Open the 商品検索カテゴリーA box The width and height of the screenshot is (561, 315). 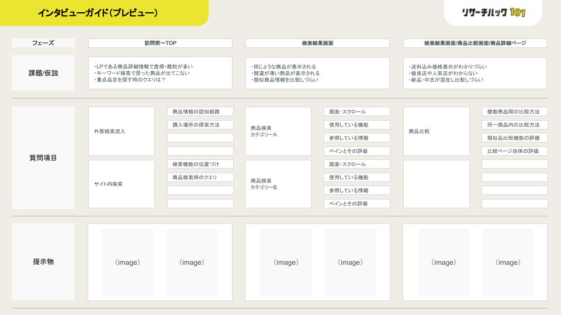[278, 131]
